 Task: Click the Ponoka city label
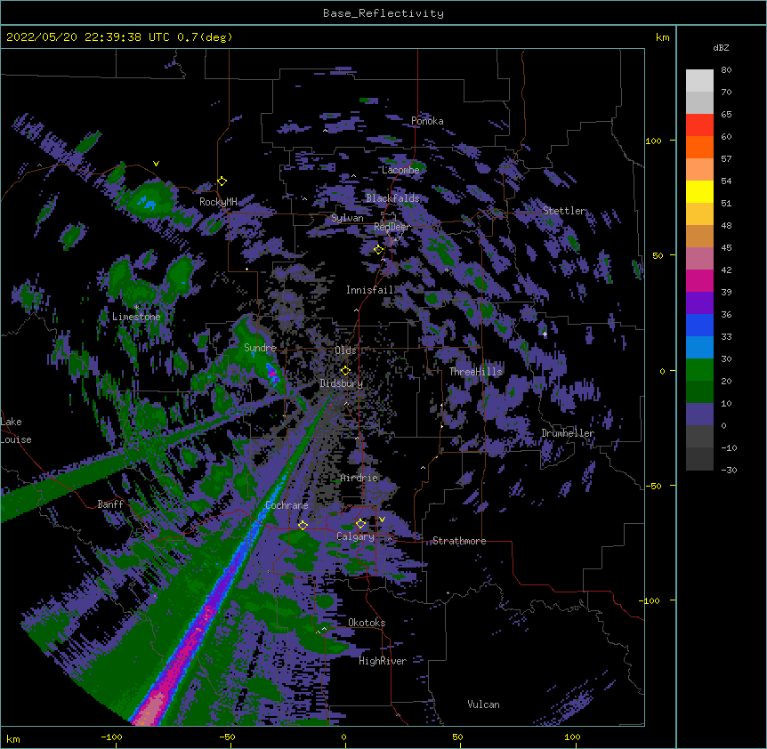coord(427,121)
